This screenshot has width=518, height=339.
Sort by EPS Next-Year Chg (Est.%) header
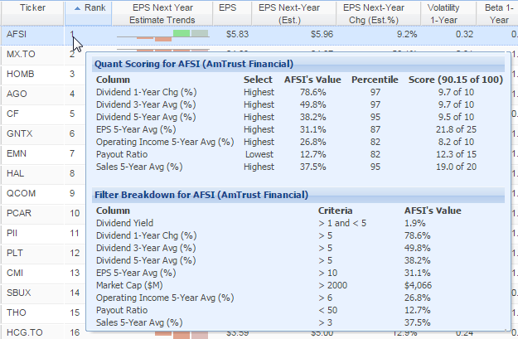pos(378,13)
